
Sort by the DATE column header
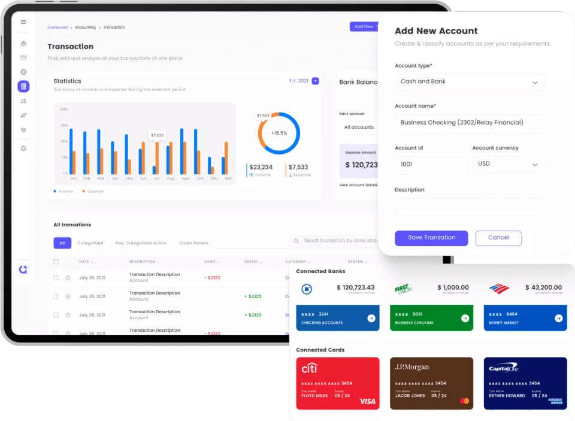click(86, 262)
